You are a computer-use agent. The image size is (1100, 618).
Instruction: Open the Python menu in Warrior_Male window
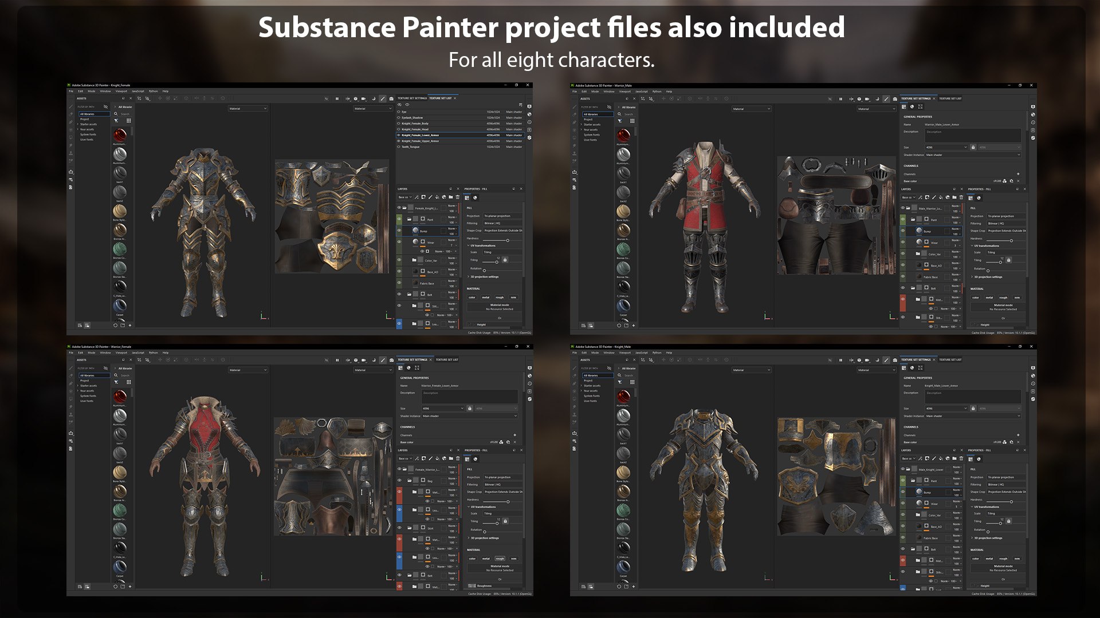click(657, 91)
